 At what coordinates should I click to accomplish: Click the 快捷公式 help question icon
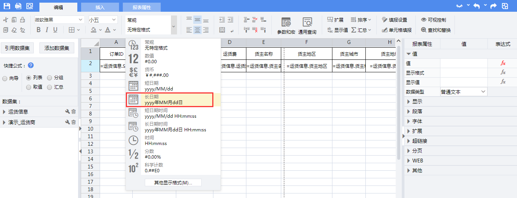point(31,65)
